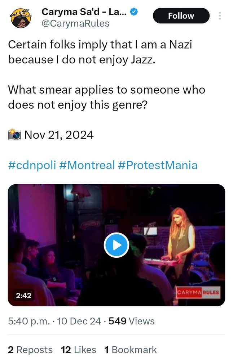Click the camera emoji in the post
Image resolution: width=233 pixels, height=360 pixels.
(x=14, y=134)
